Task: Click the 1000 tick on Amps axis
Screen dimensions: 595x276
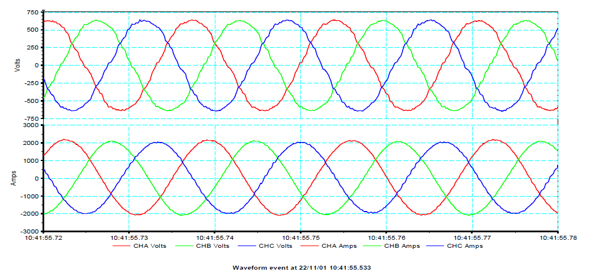Action: click(x=32, y=161)
